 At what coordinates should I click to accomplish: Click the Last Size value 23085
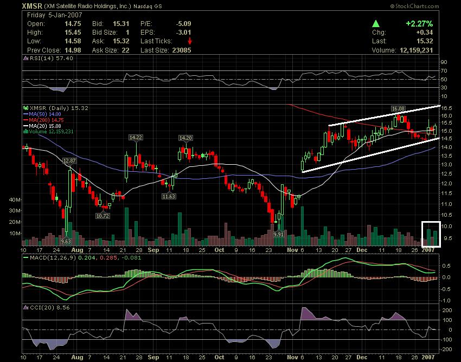(x=182, y=50)
